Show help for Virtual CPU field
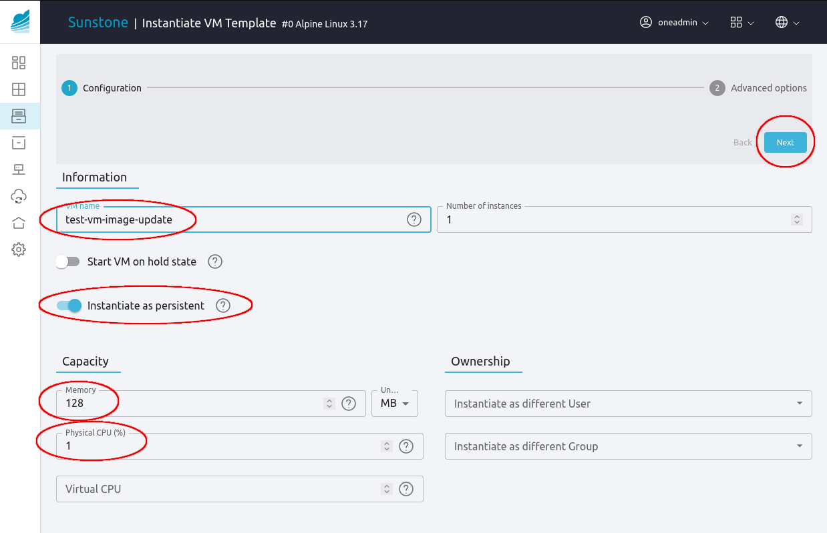827x533 pixels. pos(406,489)
